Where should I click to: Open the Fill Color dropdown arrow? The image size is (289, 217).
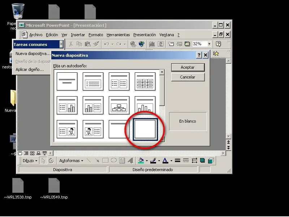[x=147, y=161]
